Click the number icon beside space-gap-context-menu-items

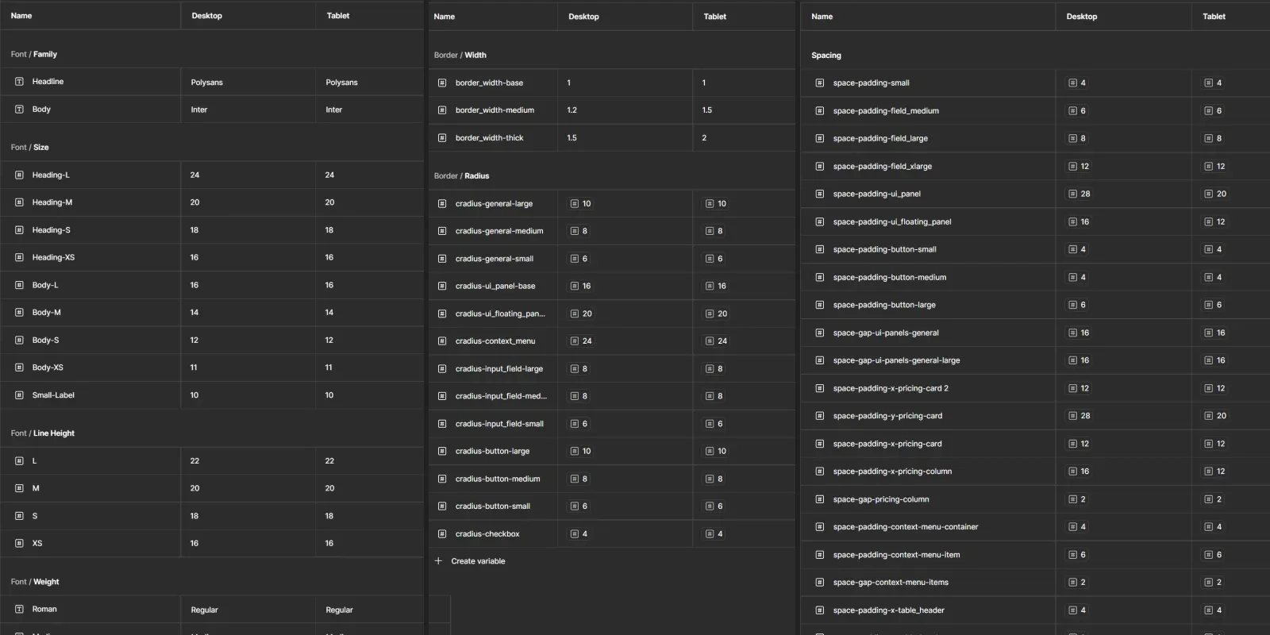coord(820,583)
